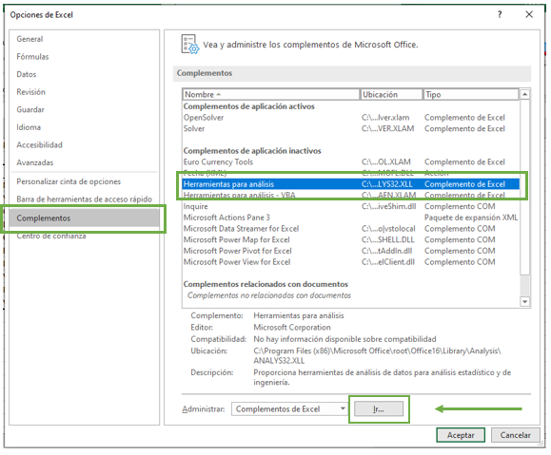Click the help question mark icon
This screenshot has height=455, width=551.
(x=500, y=14)
